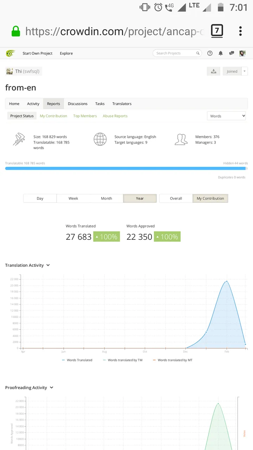Click the Target languages: 9 text
This screenshot has width=253, height=450.
[131, 142]
